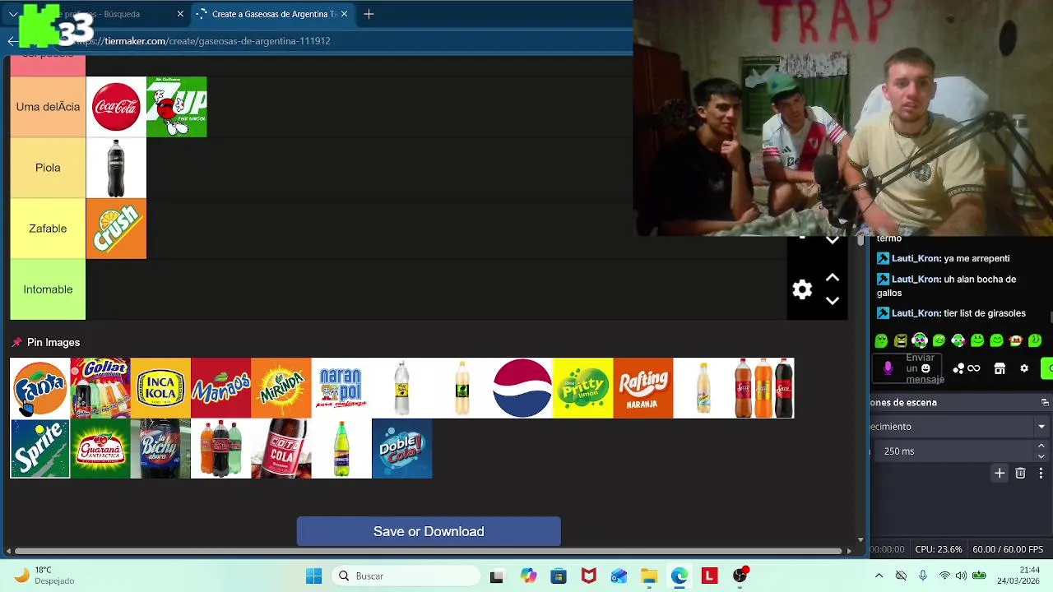Open OBS Studio from taskbar
Screen dimensions: 1053x592
pos(740,576)
